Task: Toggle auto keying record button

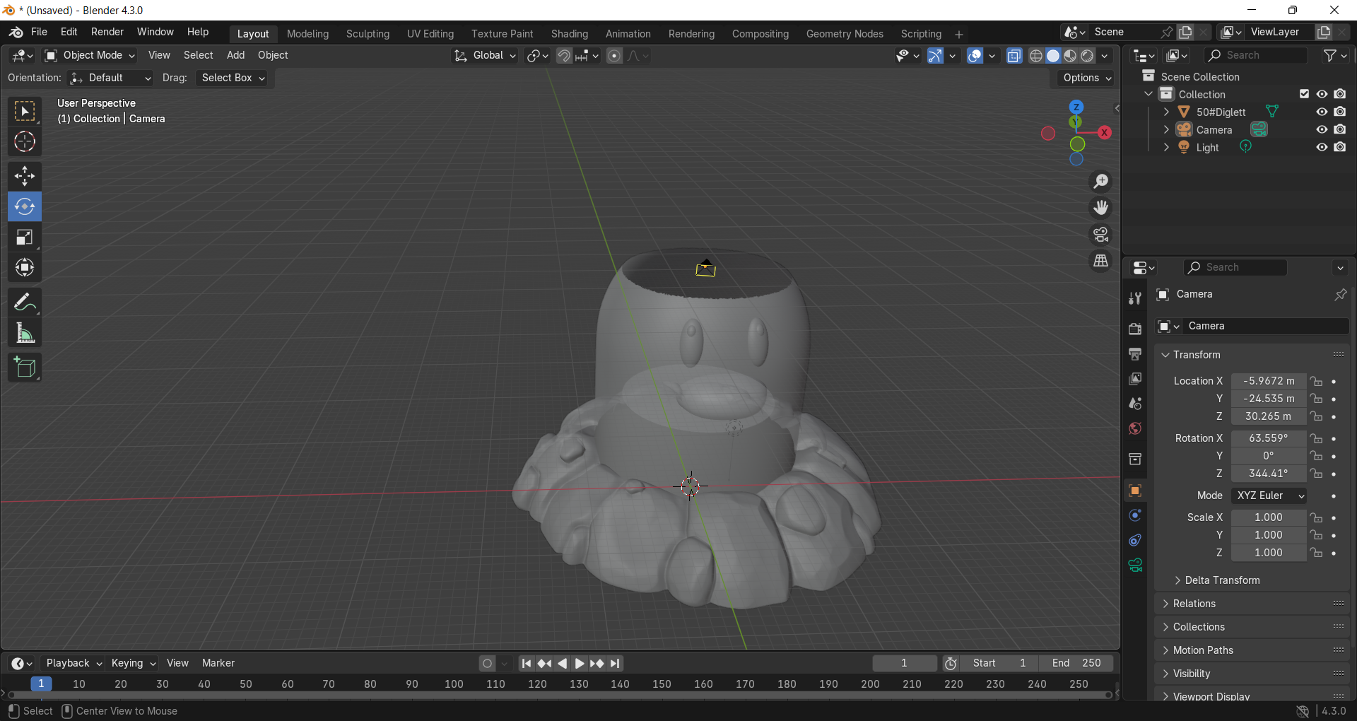Action: 487,663
